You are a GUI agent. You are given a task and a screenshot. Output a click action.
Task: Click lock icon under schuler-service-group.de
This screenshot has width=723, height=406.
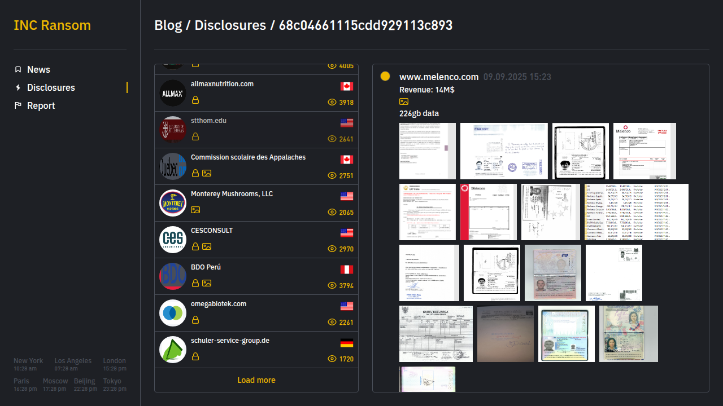click(x=195, y=356)
